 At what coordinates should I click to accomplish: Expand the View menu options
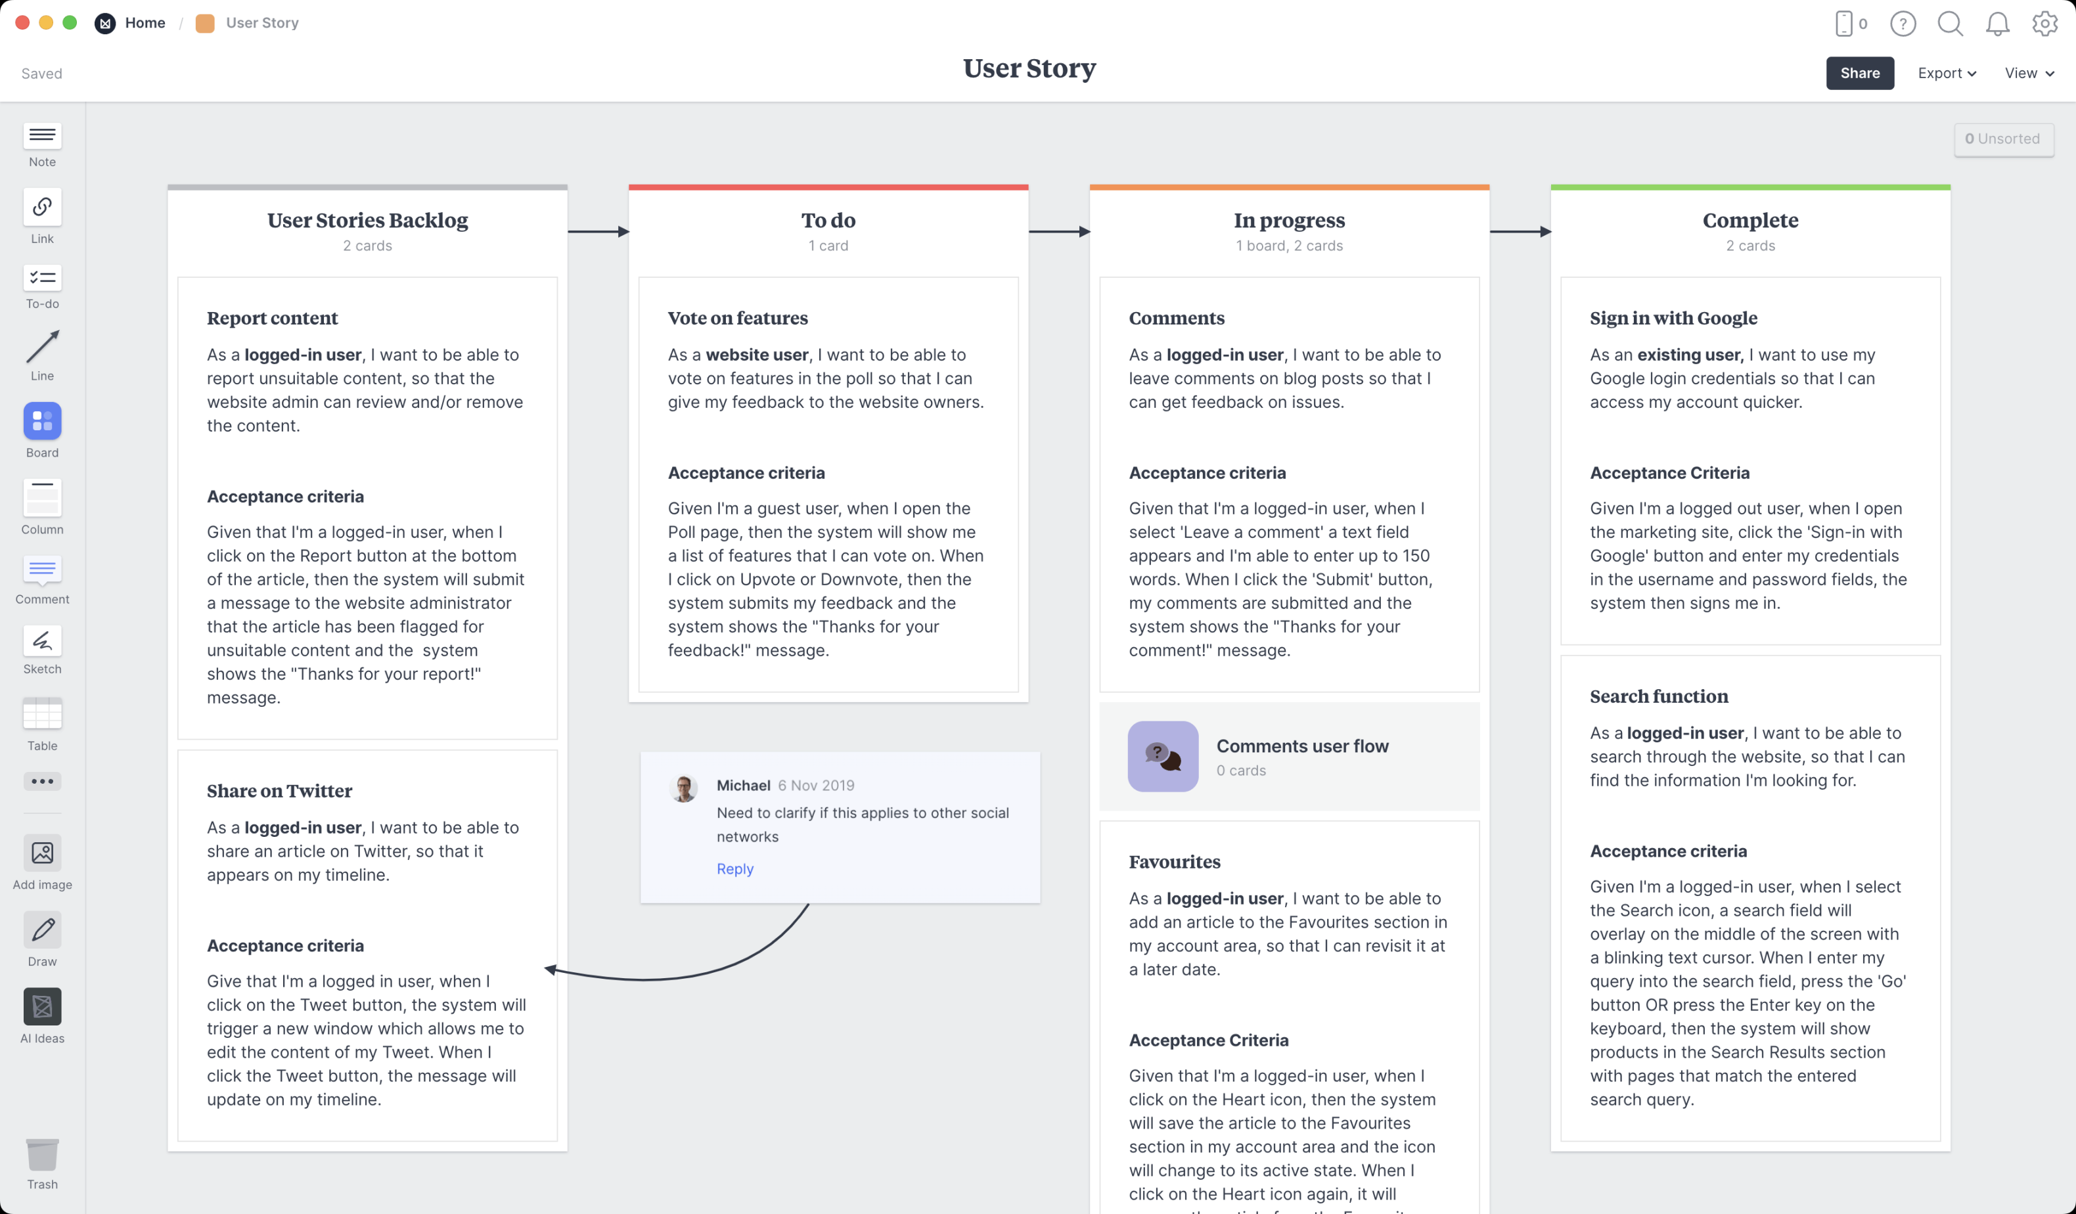pos(2027,72)
